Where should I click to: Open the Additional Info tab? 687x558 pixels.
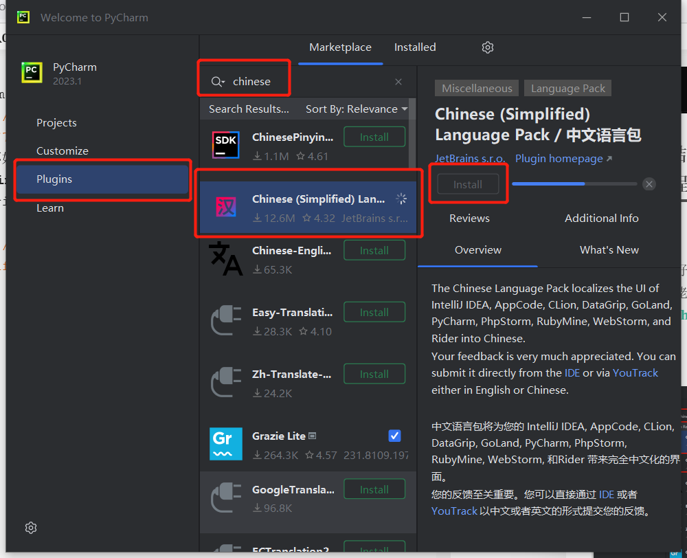(x=602, y=219)
